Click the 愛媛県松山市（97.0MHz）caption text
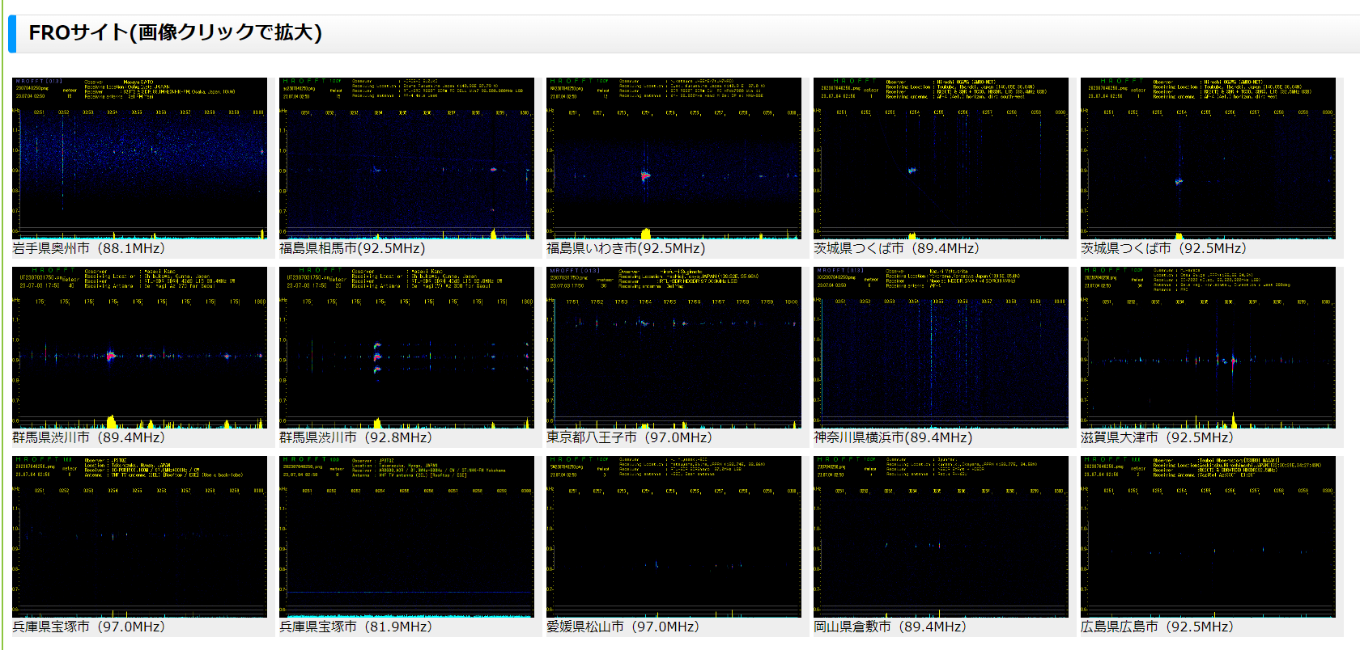This screenshot has width=1360, height=650. pos(623,627)
